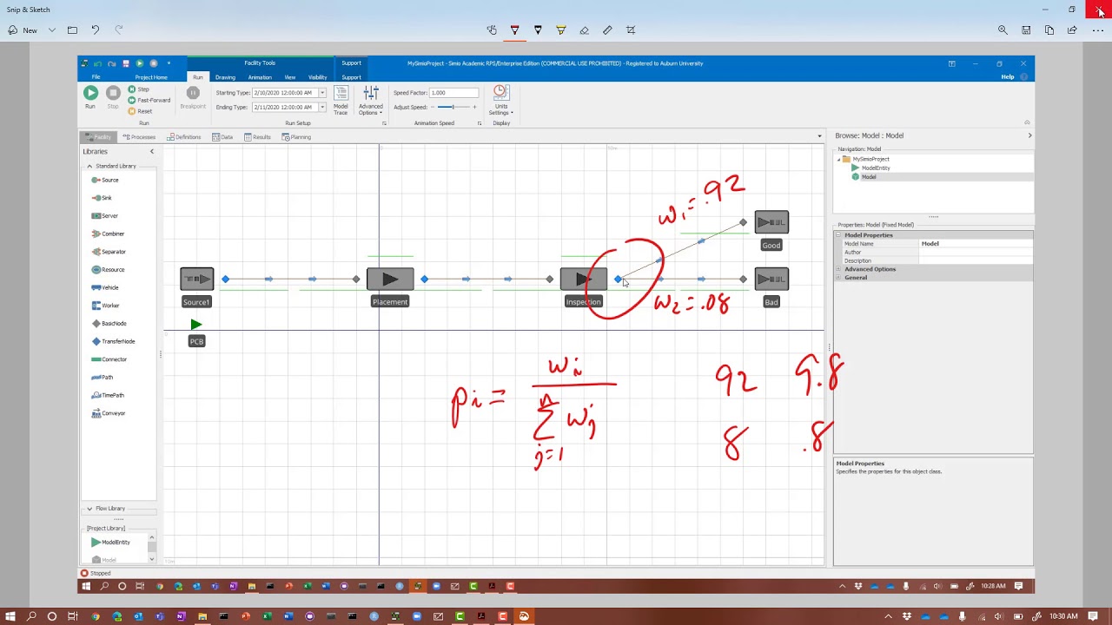Expand the Flow Library section
Screen dimensions: 1112x625
89,509
